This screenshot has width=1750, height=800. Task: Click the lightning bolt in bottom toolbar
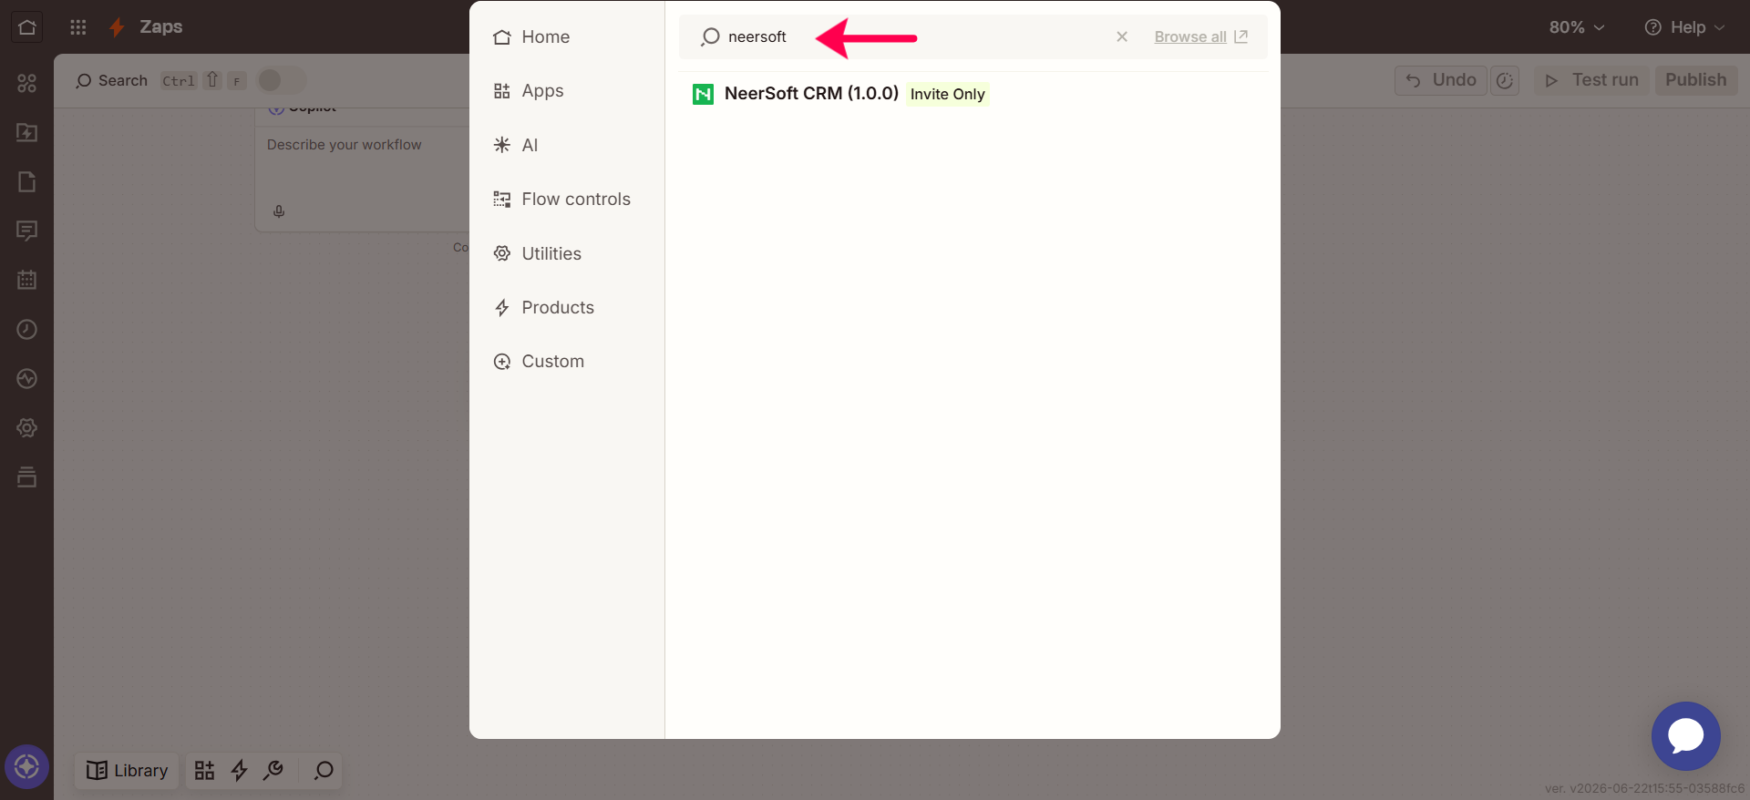click(240, 771)
